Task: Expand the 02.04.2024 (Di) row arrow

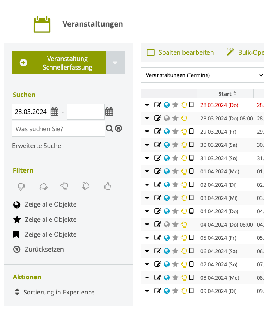Action: pos(147,184)
